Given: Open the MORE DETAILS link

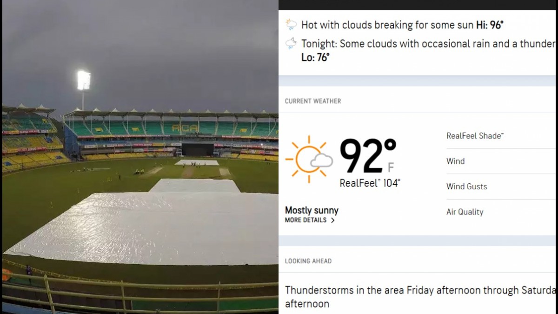Looking at the screenshot, I should [306, 220].
